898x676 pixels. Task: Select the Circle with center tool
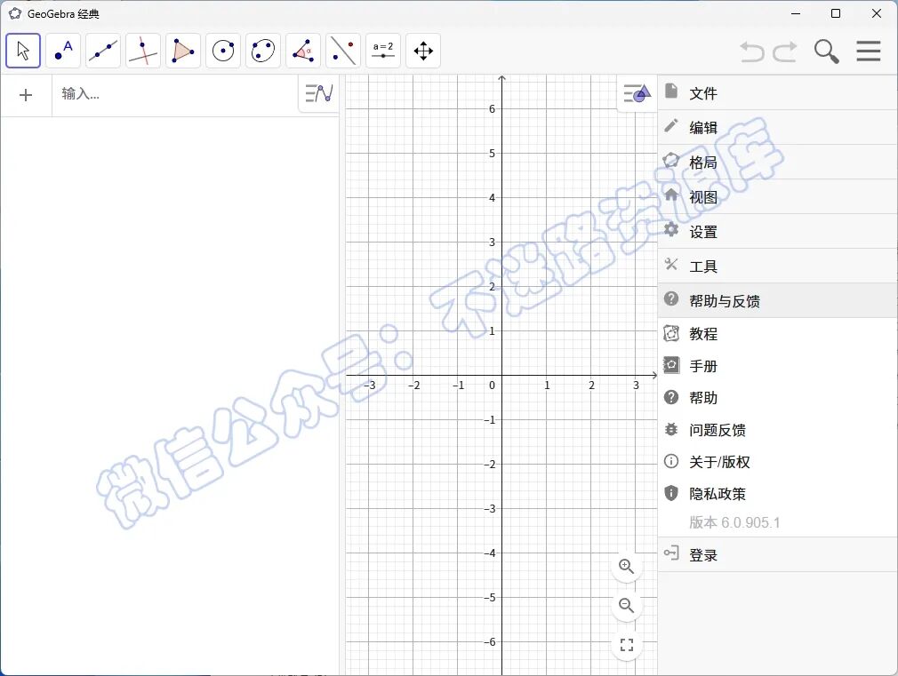(x=223, y=51)
